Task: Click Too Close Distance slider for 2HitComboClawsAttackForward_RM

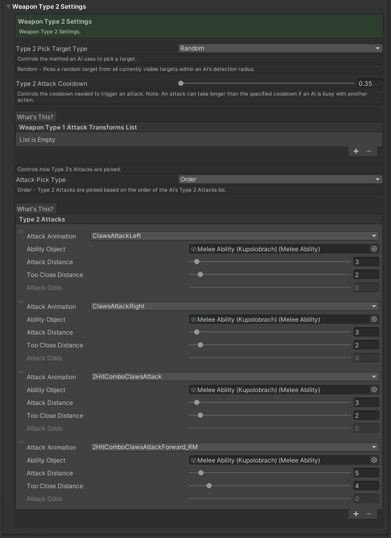Action: point(270,486)
